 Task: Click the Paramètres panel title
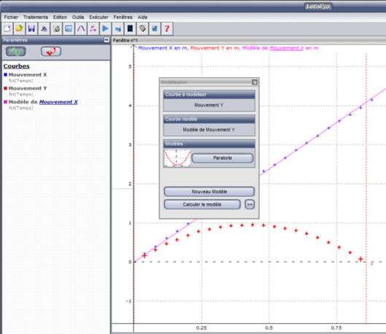tap(15, 40)
